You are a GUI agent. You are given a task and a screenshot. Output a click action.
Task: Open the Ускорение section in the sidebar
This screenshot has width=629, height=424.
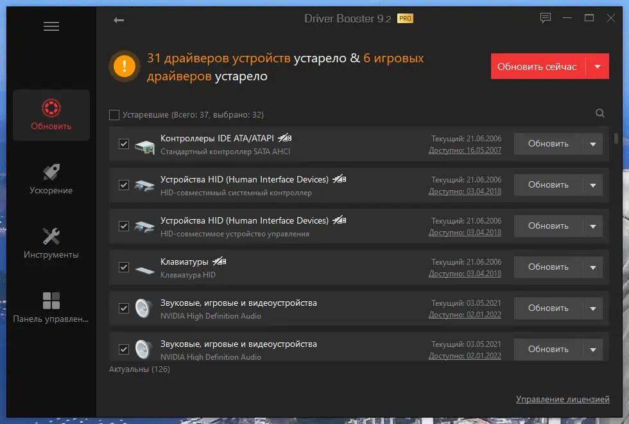(x=51, y=179)
